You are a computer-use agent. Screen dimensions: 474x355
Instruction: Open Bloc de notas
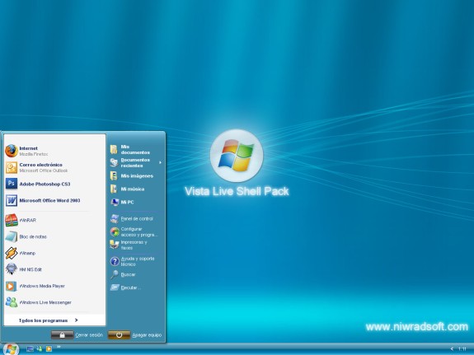[x=54, y=236]
